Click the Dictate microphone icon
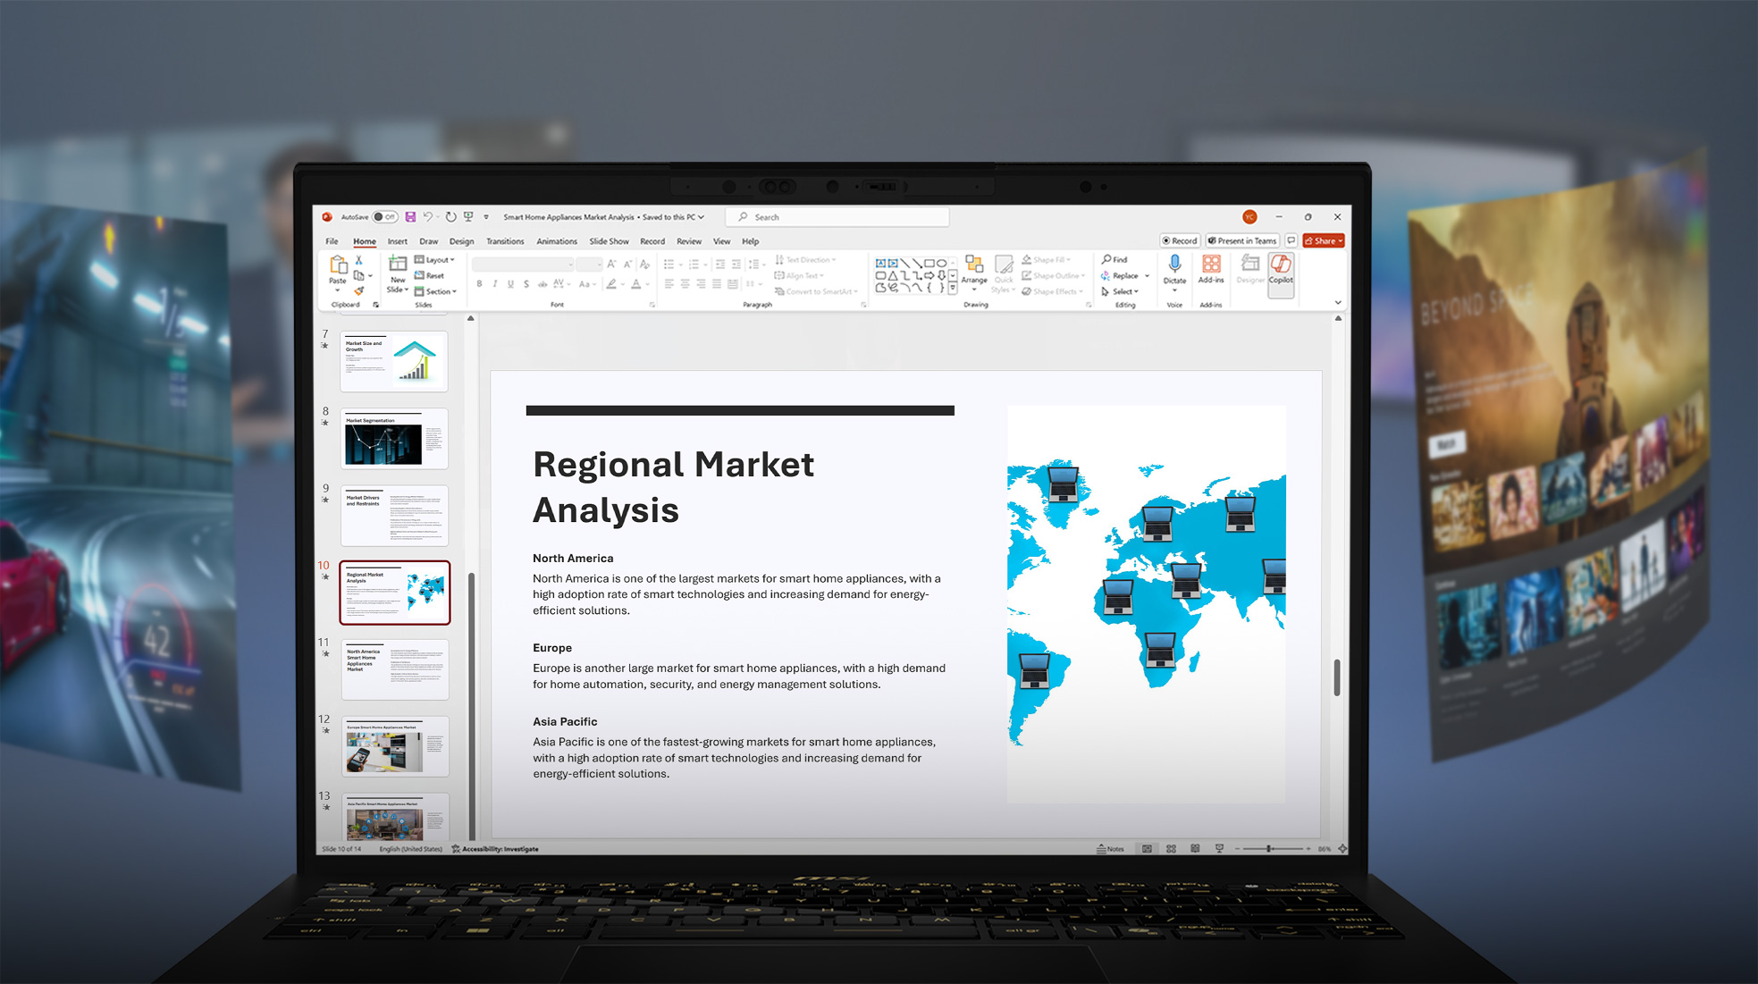The width and height of the screenshot is (1758, 984). point(1174,265)
